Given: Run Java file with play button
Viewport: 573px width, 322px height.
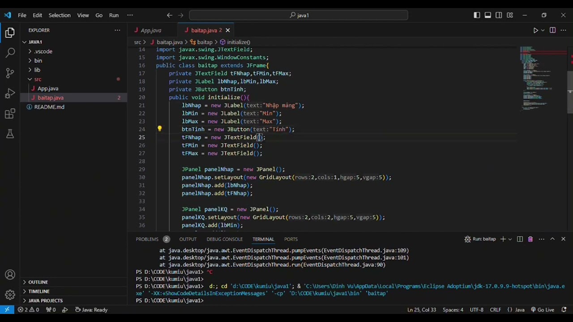Looking at the screenshot, I should tap(535, 30).
